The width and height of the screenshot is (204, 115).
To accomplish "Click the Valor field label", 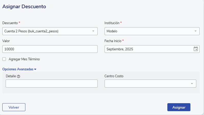I will coord(6,41).
